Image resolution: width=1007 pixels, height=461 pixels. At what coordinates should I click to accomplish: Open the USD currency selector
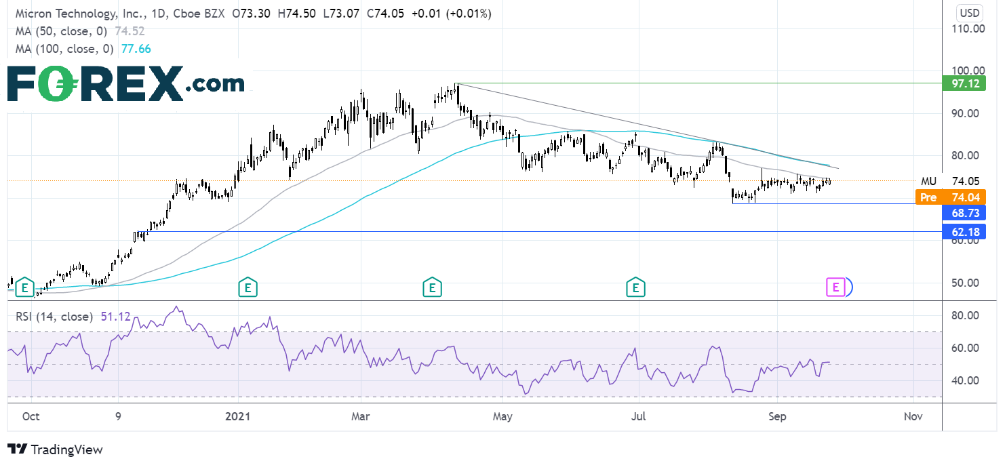pos(968,13)
